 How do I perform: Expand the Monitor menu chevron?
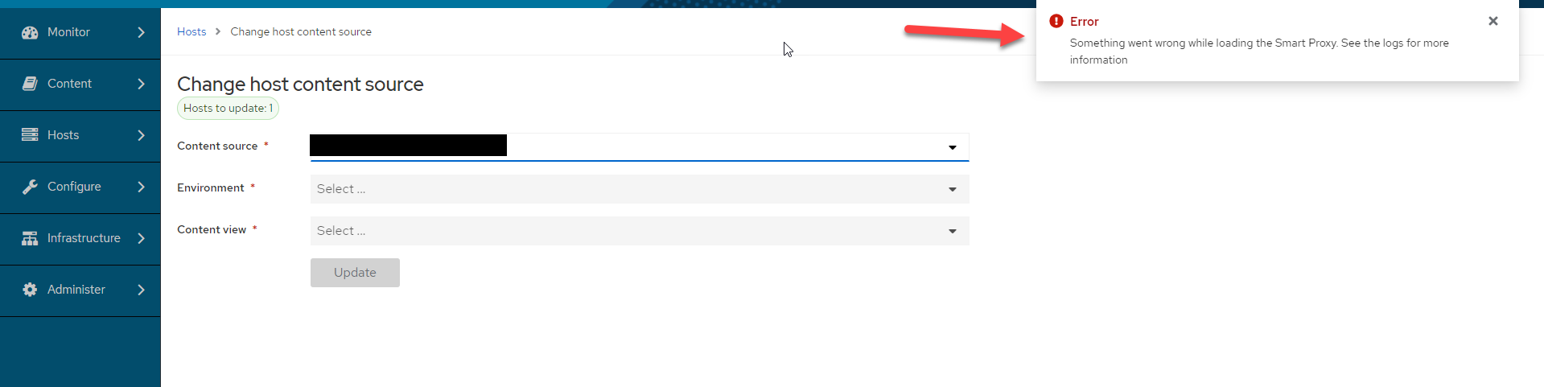(141, 32)
